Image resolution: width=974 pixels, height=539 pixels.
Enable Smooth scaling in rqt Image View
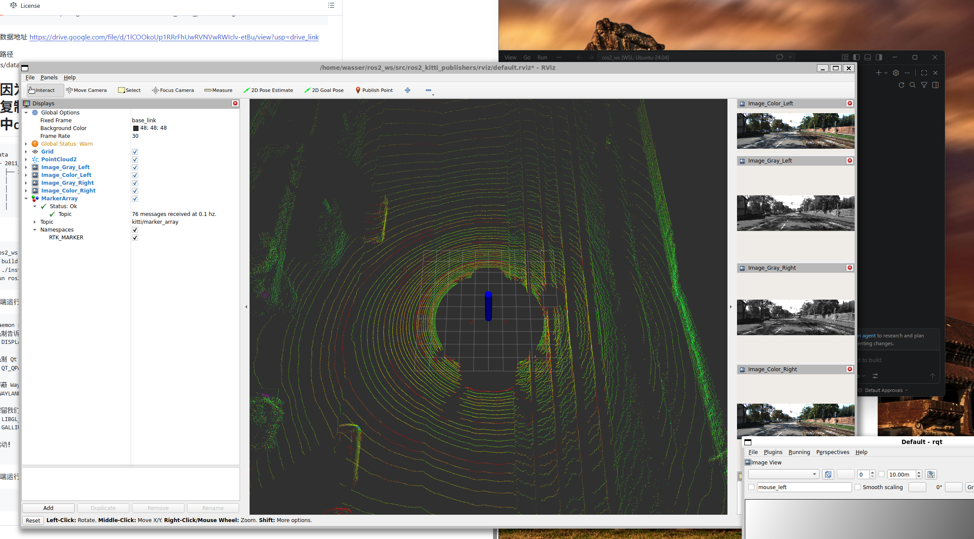pos(858,487)
